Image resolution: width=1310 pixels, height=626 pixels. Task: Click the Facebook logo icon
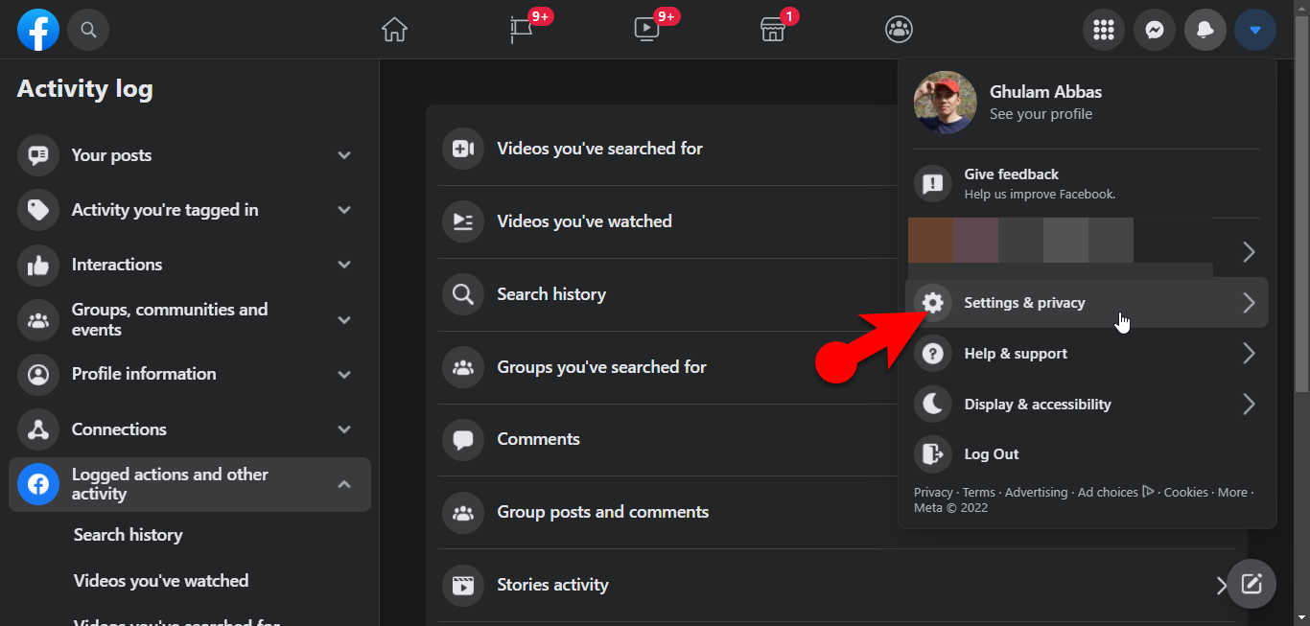[38, 30]
